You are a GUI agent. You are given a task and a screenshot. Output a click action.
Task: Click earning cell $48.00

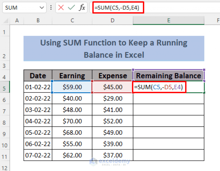(72, 110)
